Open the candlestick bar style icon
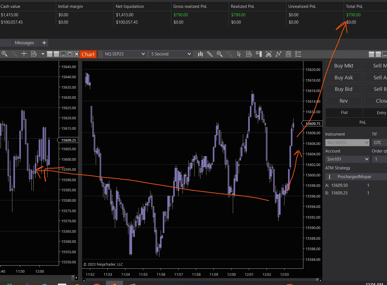 pos(200,54)
